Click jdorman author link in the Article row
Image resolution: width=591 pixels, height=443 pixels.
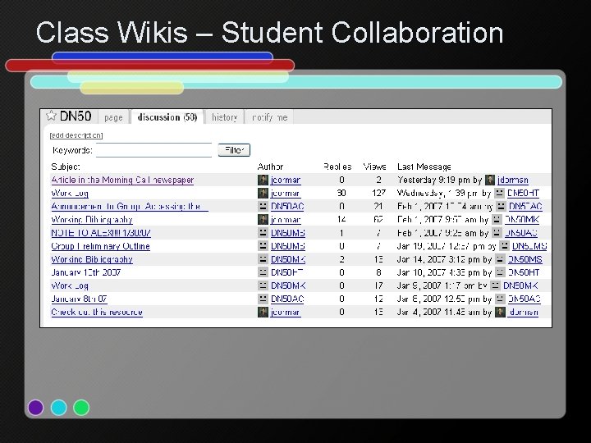[286, 180]
